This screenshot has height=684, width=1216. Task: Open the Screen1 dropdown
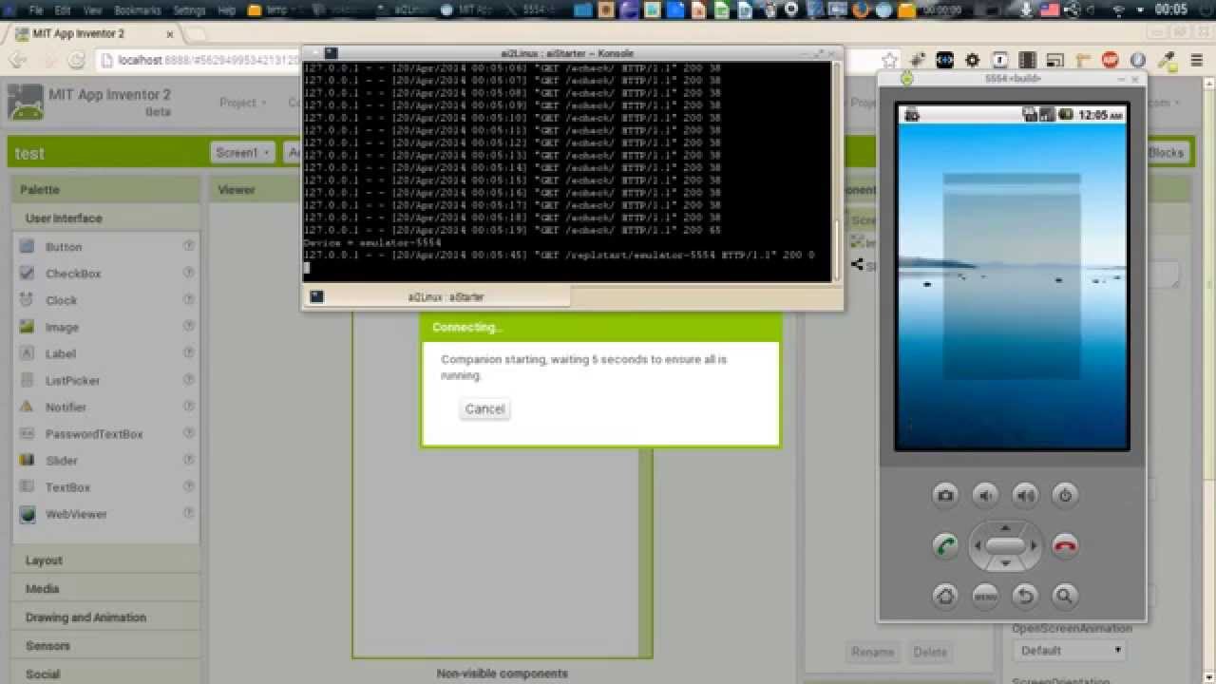pyautogui.click(x=243, y=153)
